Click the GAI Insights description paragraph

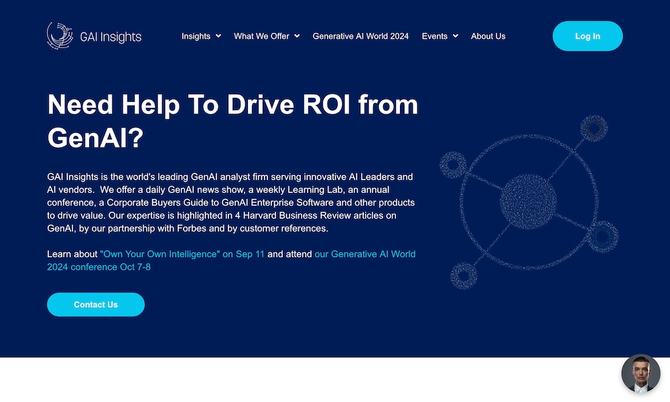[x=231, y=202]
